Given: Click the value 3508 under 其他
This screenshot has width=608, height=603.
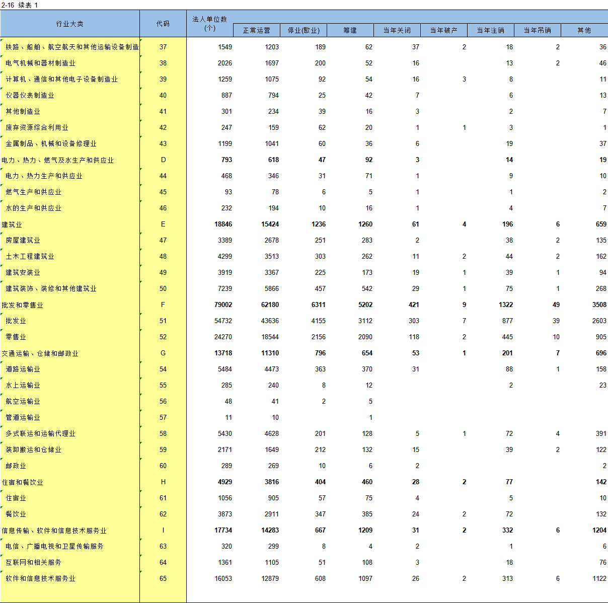Looking at the screenshot, I should click(599, 305).
